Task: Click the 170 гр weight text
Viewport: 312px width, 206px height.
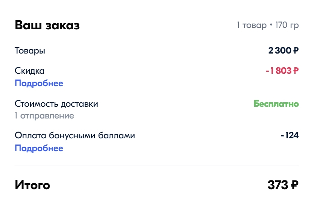Action: pyautogui.click(x=287, y=26)
